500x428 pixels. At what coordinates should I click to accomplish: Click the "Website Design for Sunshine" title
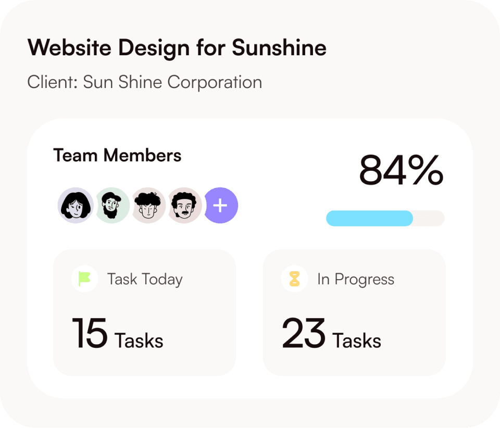(177, 48)
